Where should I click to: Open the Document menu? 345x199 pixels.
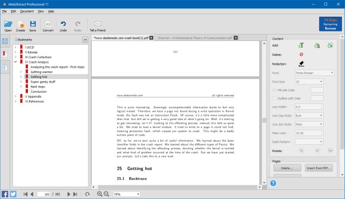click(x=27, y=12)
